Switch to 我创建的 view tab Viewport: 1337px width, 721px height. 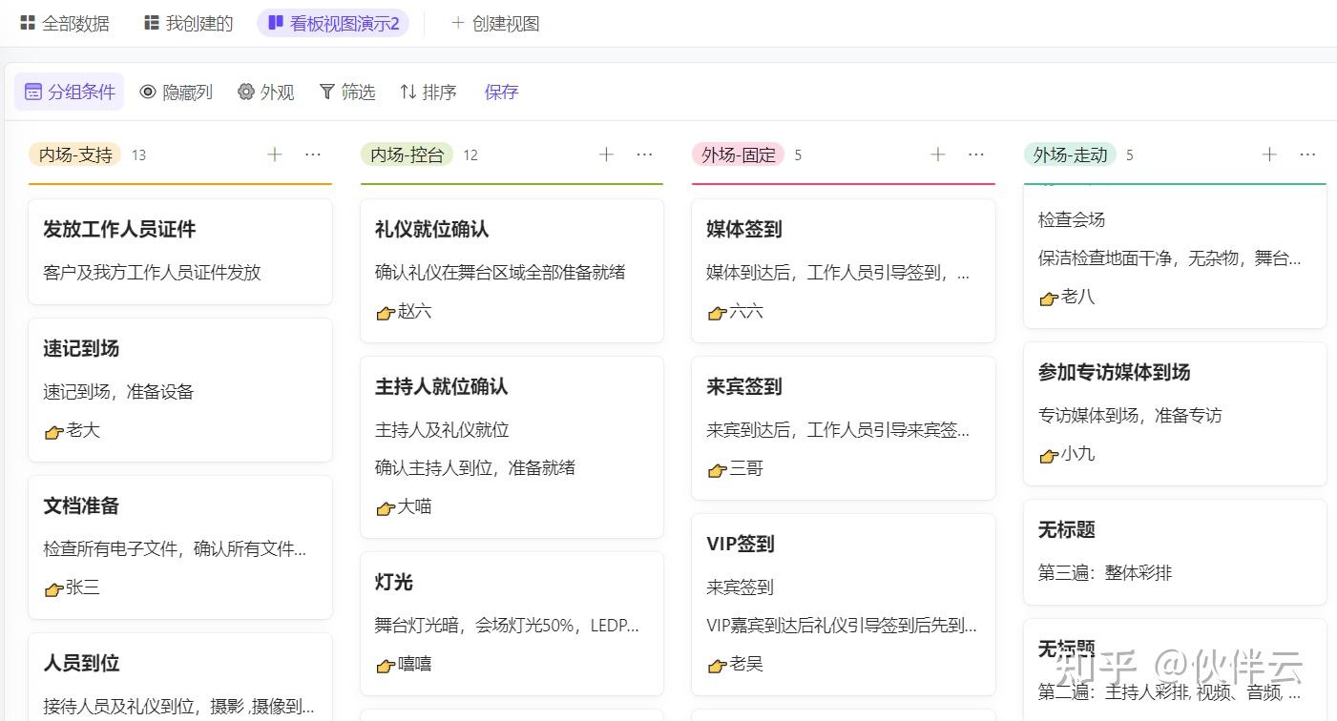[189, 23]
